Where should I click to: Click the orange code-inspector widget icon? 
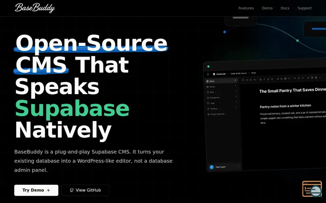pyautogui.click(x=312, y=189)
